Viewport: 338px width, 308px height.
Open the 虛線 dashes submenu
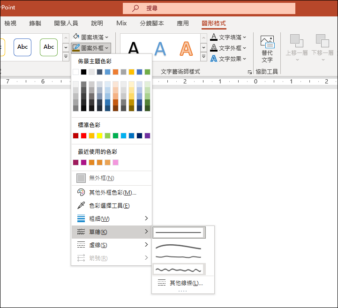tap(112, 245)
